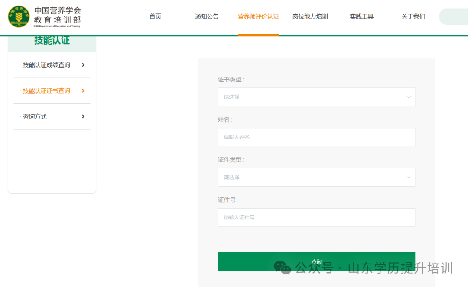Switch to the 首页 navigation tab
This screenshot has height=287, width=468.
tap(155, 16)
